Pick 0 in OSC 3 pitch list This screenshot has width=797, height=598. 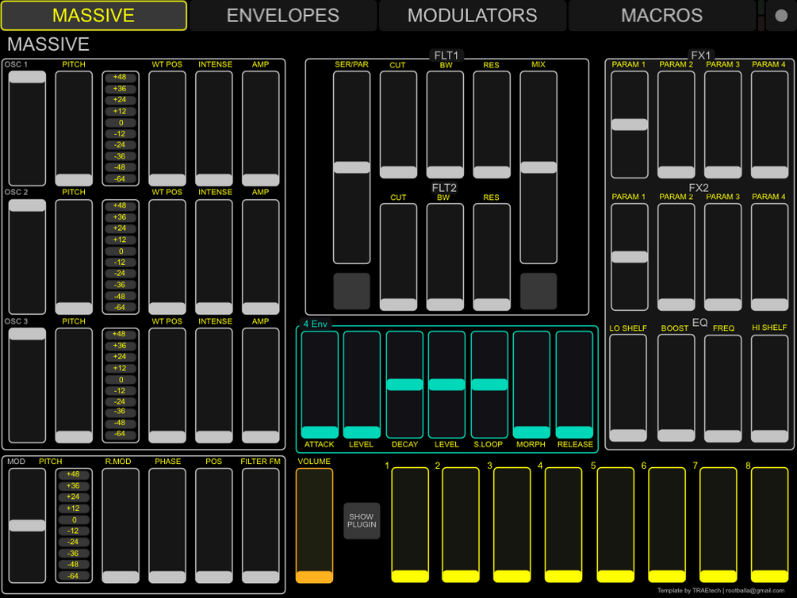click(121, 379)
